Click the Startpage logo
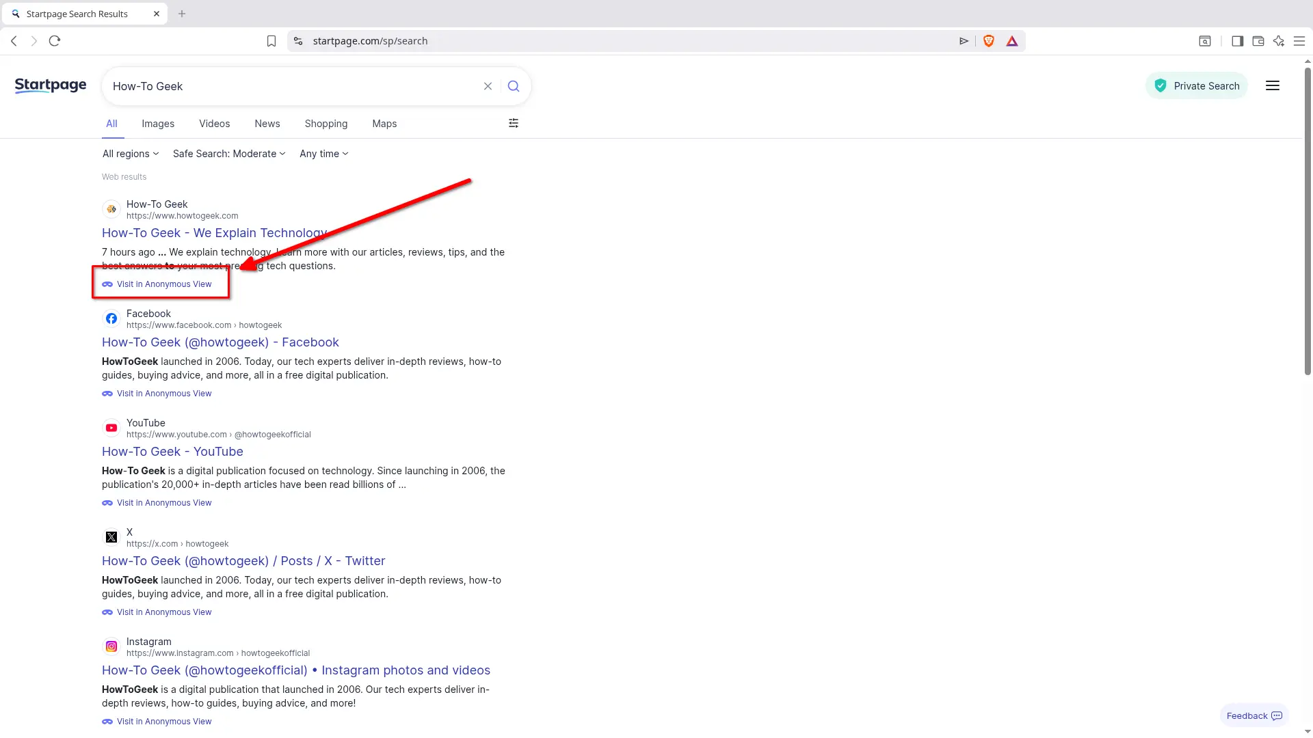 [51, 85]
